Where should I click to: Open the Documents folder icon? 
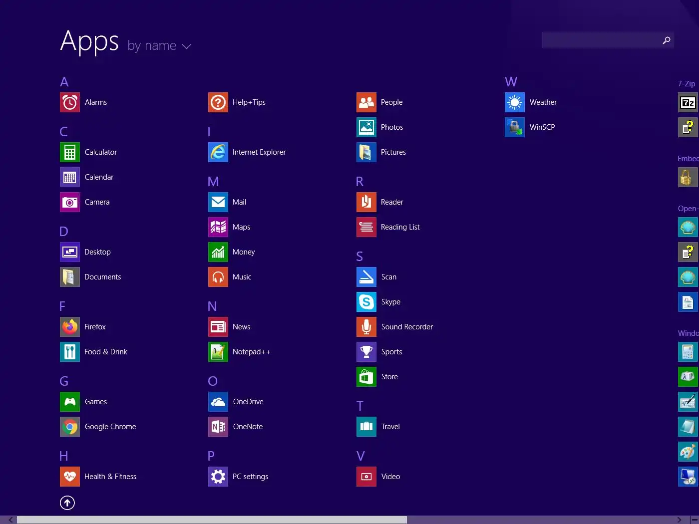tap(70, 277)
